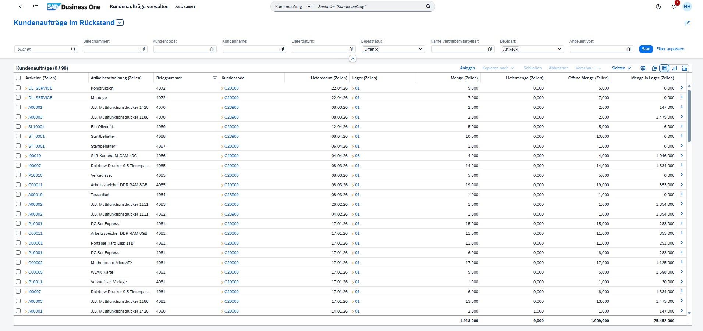Open value help for Angelegt von
The height and width of the screenshot is (331, 703).
click(629, 49)
